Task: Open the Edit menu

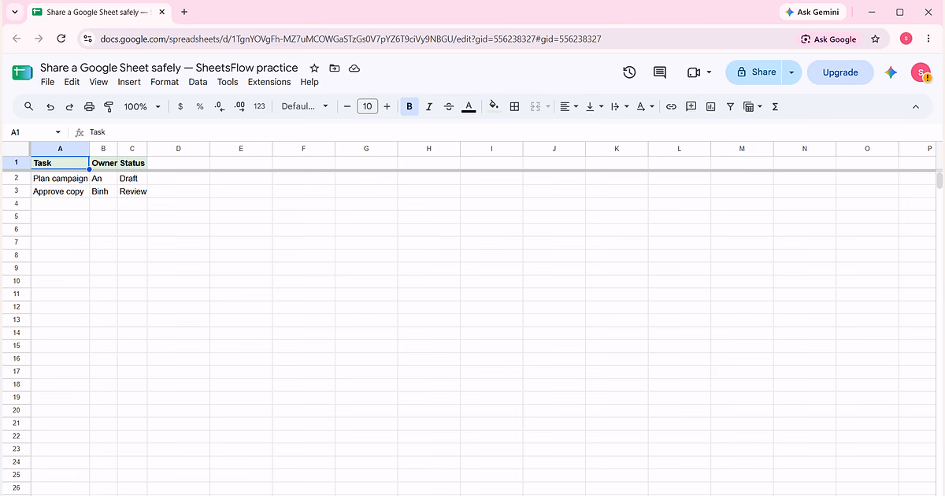Action: (x=72, y=82)
